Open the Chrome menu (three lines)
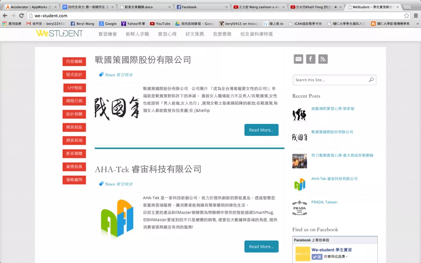This screenshot has width=421, height=263. [x=416, y=15]
